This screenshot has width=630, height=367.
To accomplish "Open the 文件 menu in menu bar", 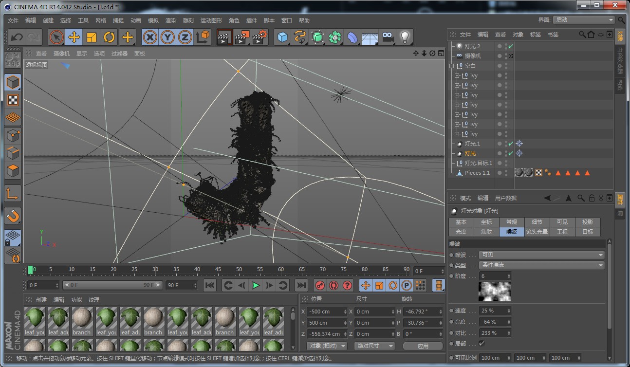I will point(13,20).
